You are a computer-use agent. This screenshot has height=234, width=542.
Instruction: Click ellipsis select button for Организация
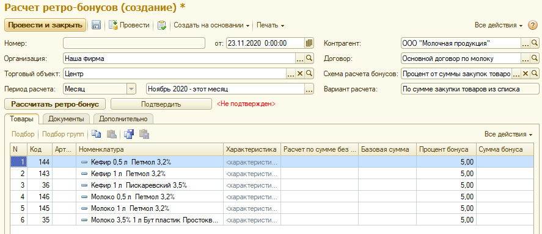point(300,58)
